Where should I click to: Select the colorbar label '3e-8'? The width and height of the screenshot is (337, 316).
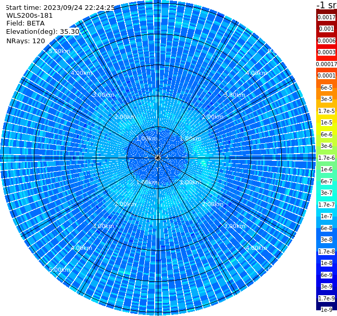pos(327,239)
